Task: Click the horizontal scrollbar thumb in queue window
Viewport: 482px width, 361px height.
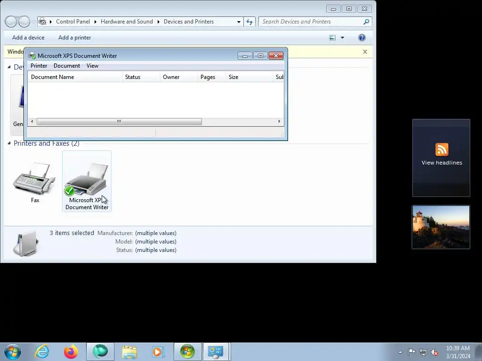Action: 119,122
